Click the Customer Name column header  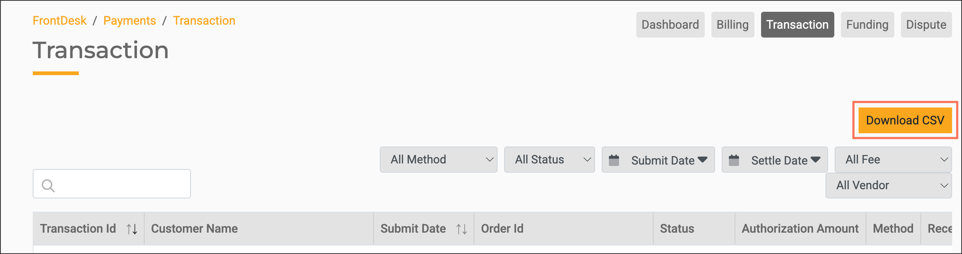pyautogui.click(x=194, y=229)
